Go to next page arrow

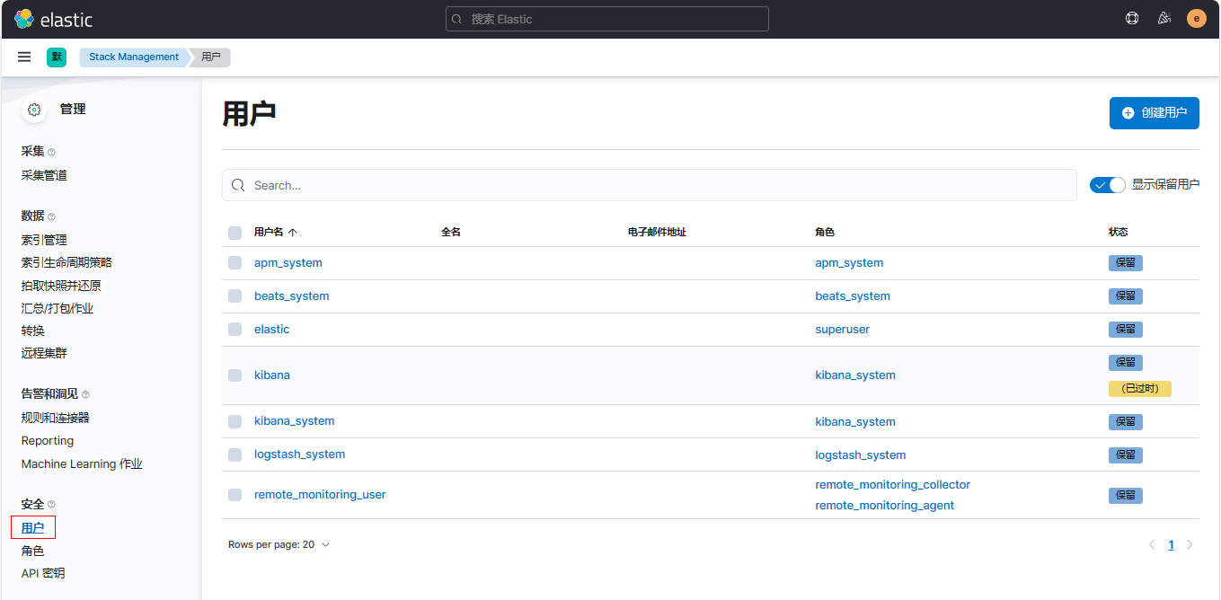pyautogui.click(x=1190, y=544)
